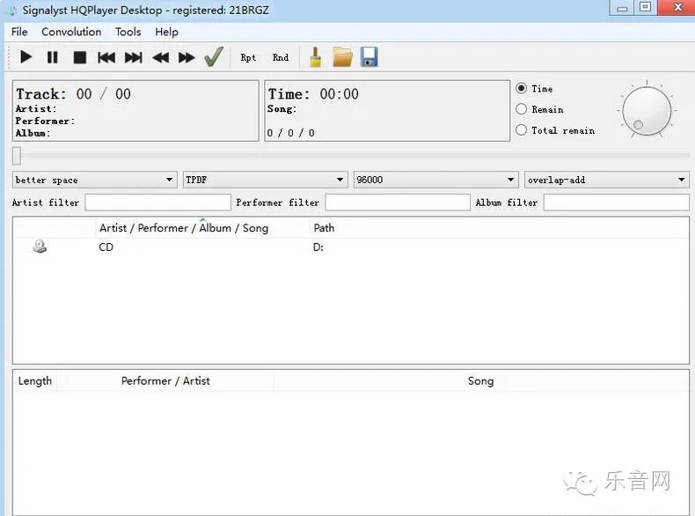Viewport: 695px width, 516px height.
Task: Stop playback with the Stop square
Action: tap(80, 57)
